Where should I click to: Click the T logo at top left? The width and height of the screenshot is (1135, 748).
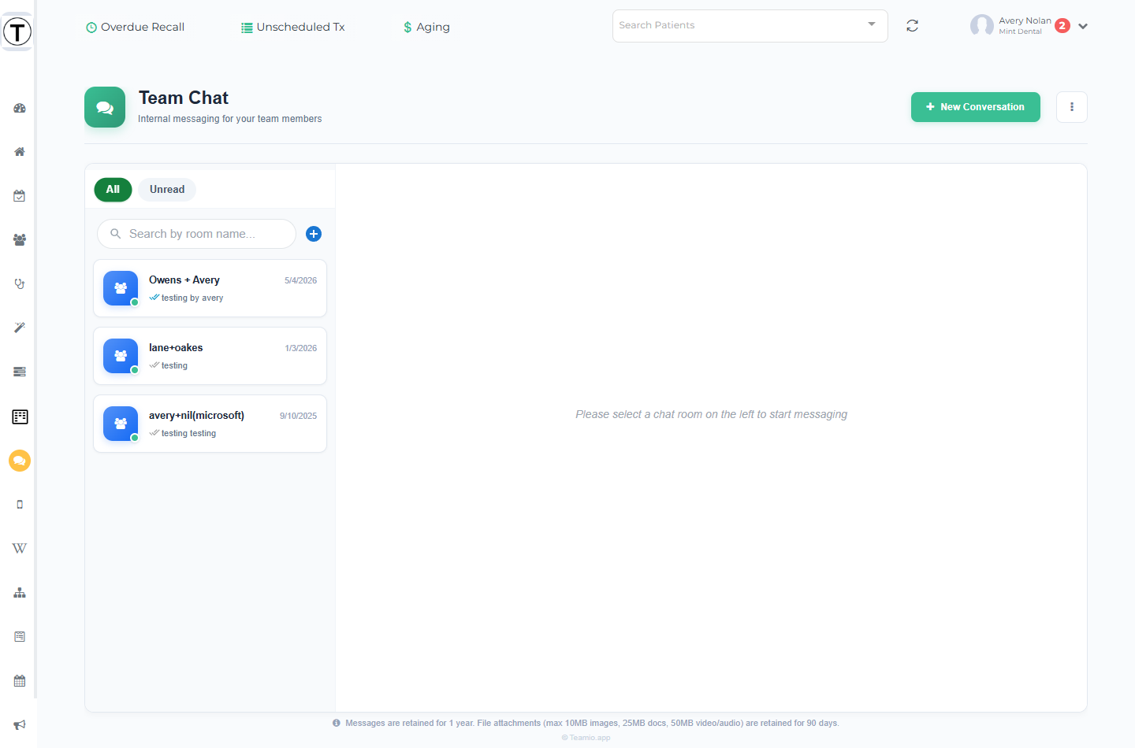[17, 31]
